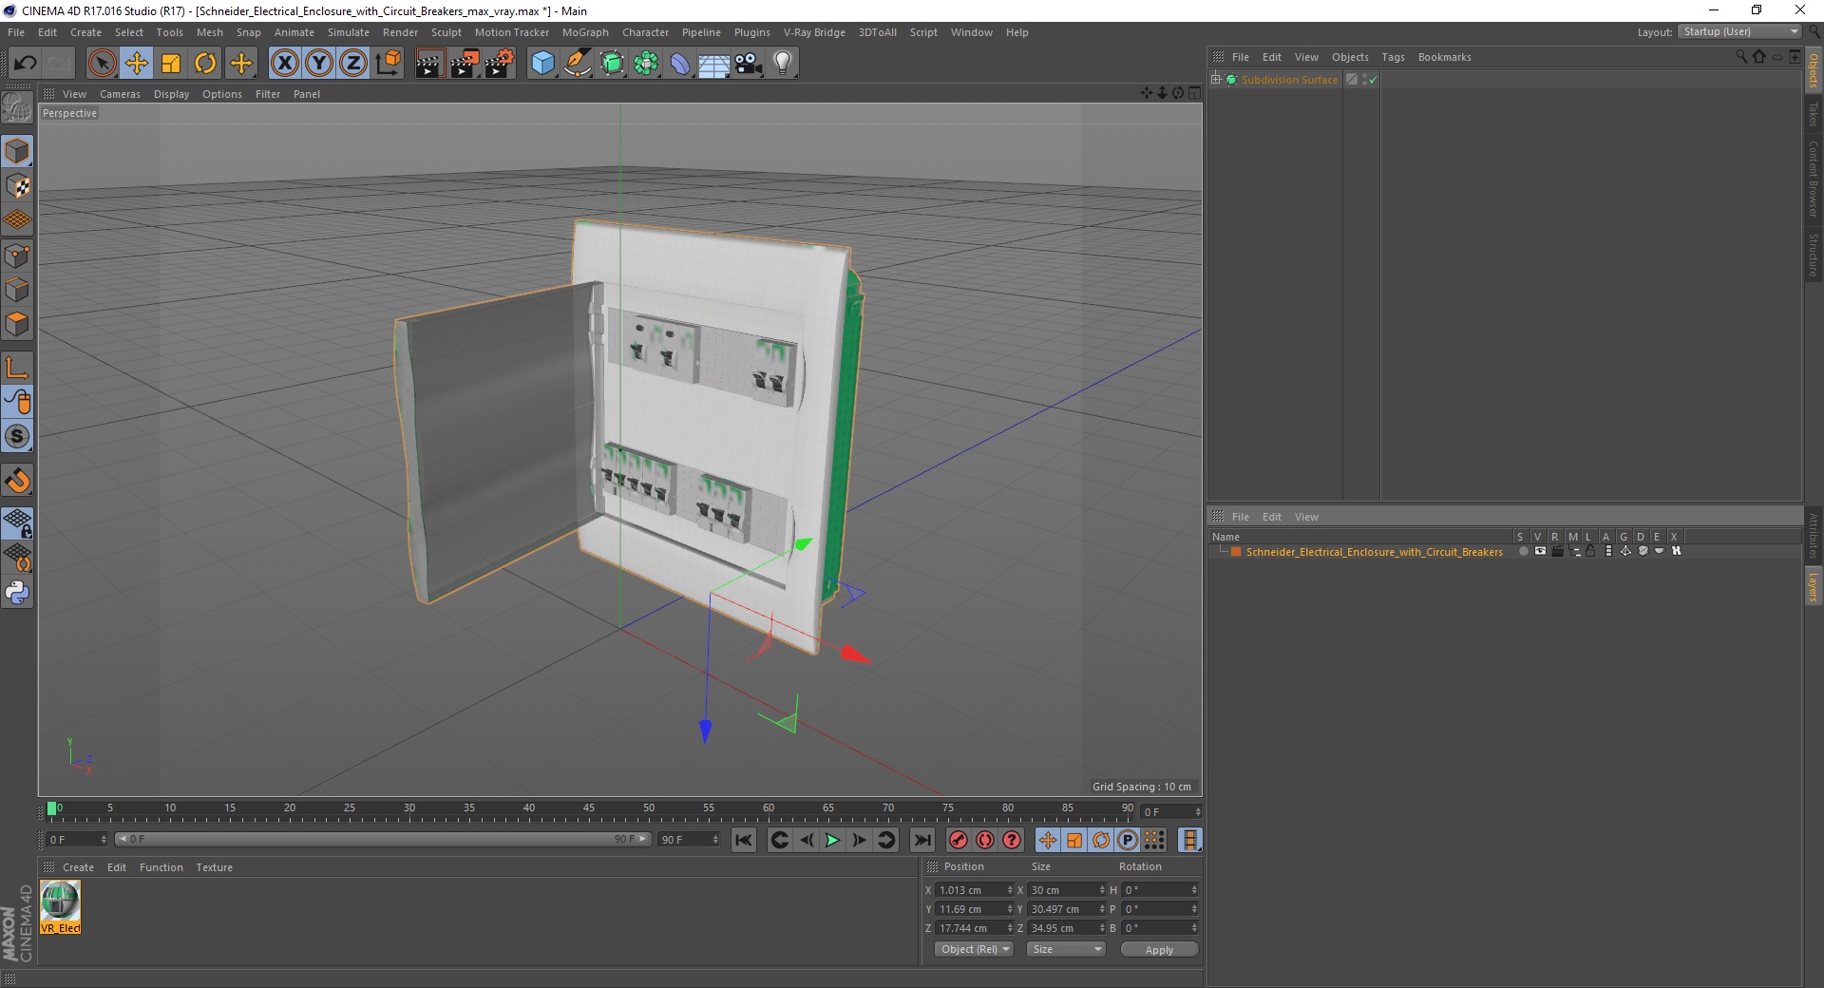This screenshot has height=988, width=1824.
Task: Open the Simulate menu
Action: coord(348,32)
